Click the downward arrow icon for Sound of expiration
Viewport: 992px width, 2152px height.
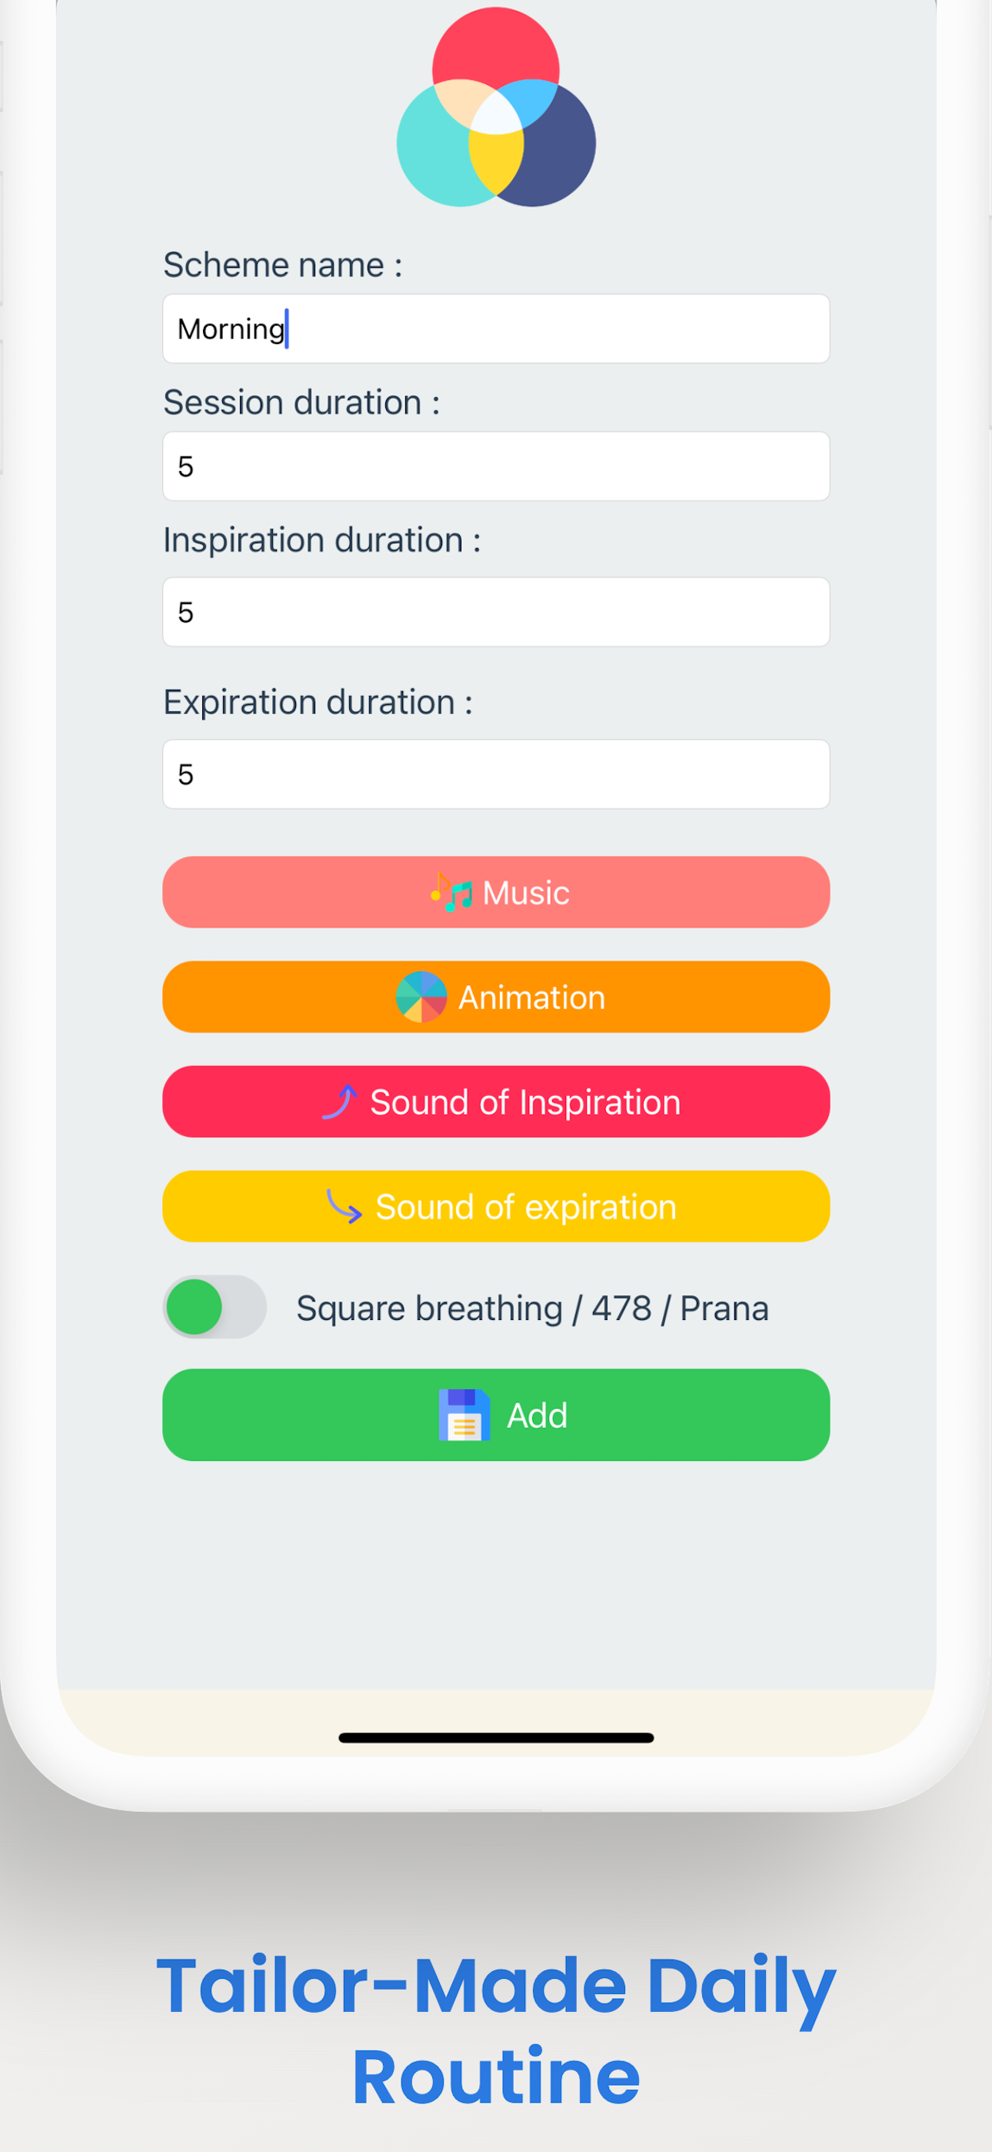click(x=345, y=1205)
